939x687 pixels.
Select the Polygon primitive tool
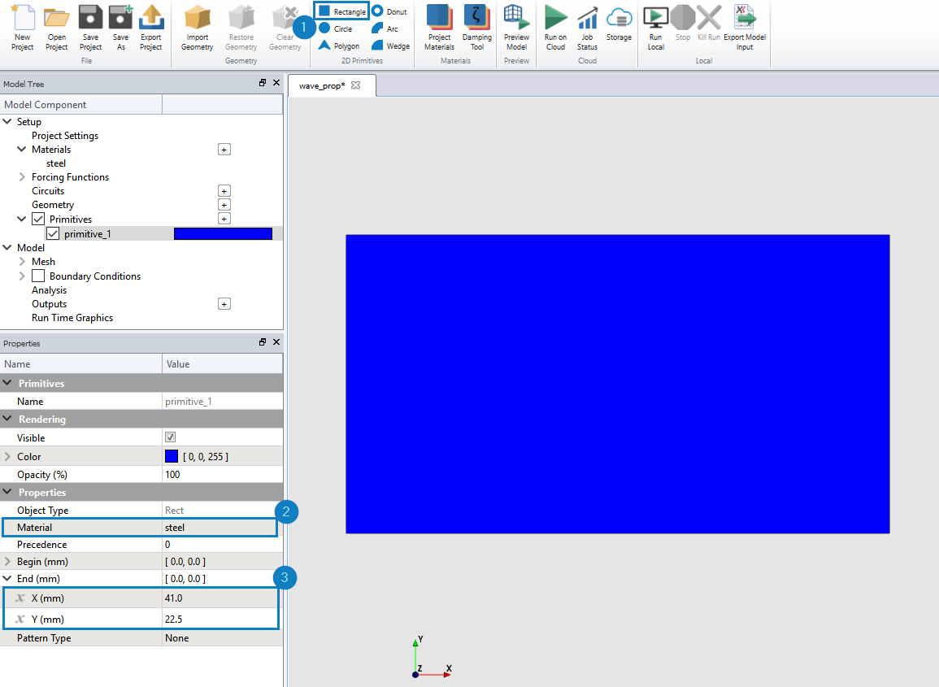point(339,46)
